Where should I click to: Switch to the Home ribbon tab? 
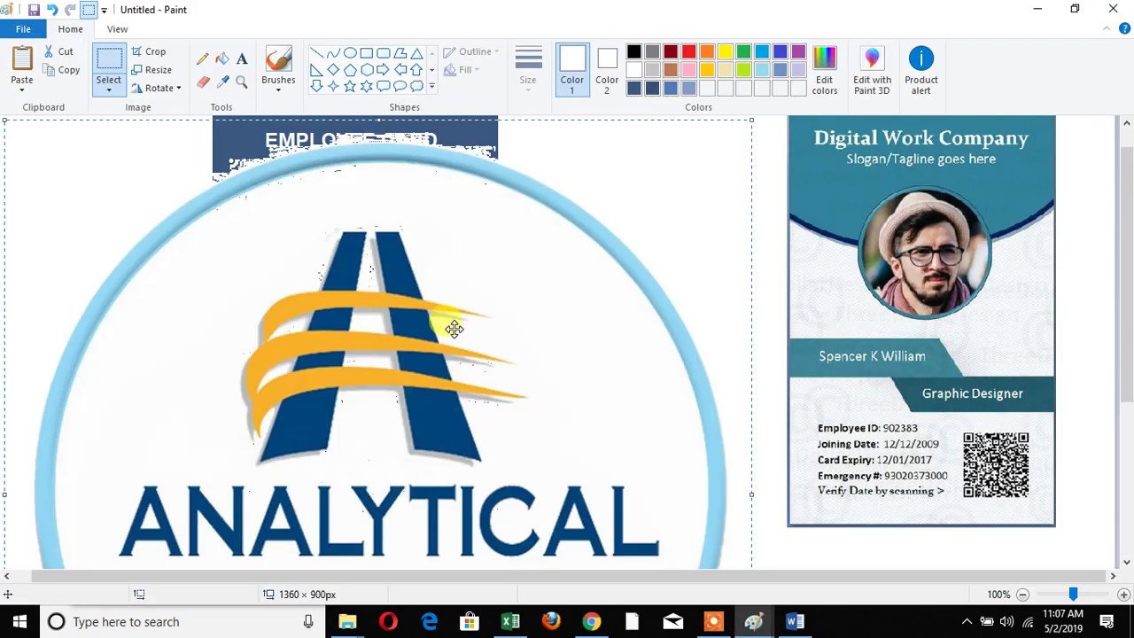tap(70, 29)
